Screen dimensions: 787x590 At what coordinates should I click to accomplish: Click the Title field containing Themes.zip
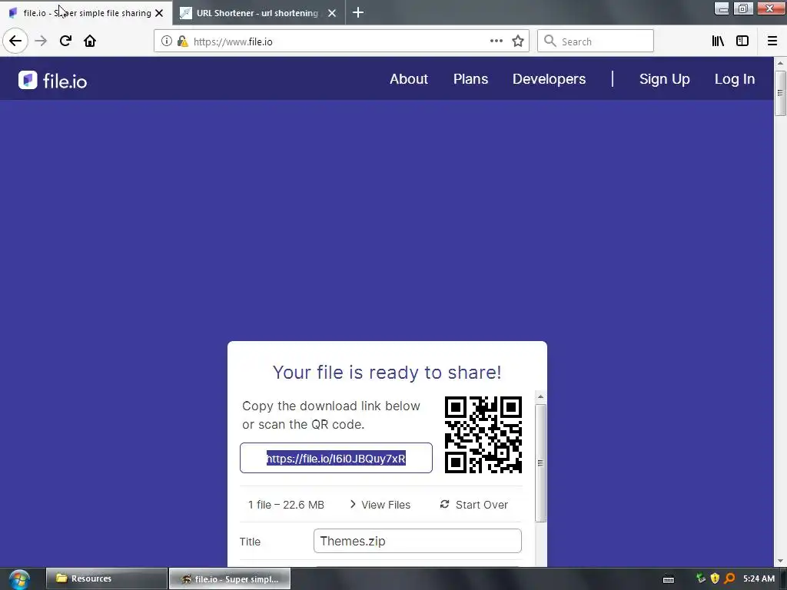[417, 541]
